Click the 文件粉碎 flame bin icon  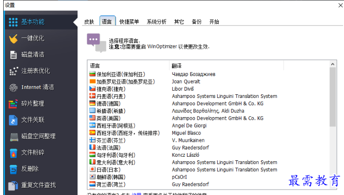13,153
